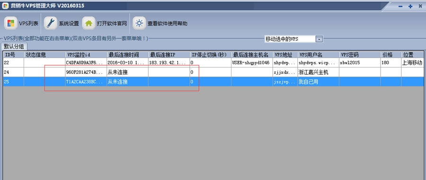This screenshot has width=426, height=180.
Task: Click the 价格 column header
Action: click(391, 55)
